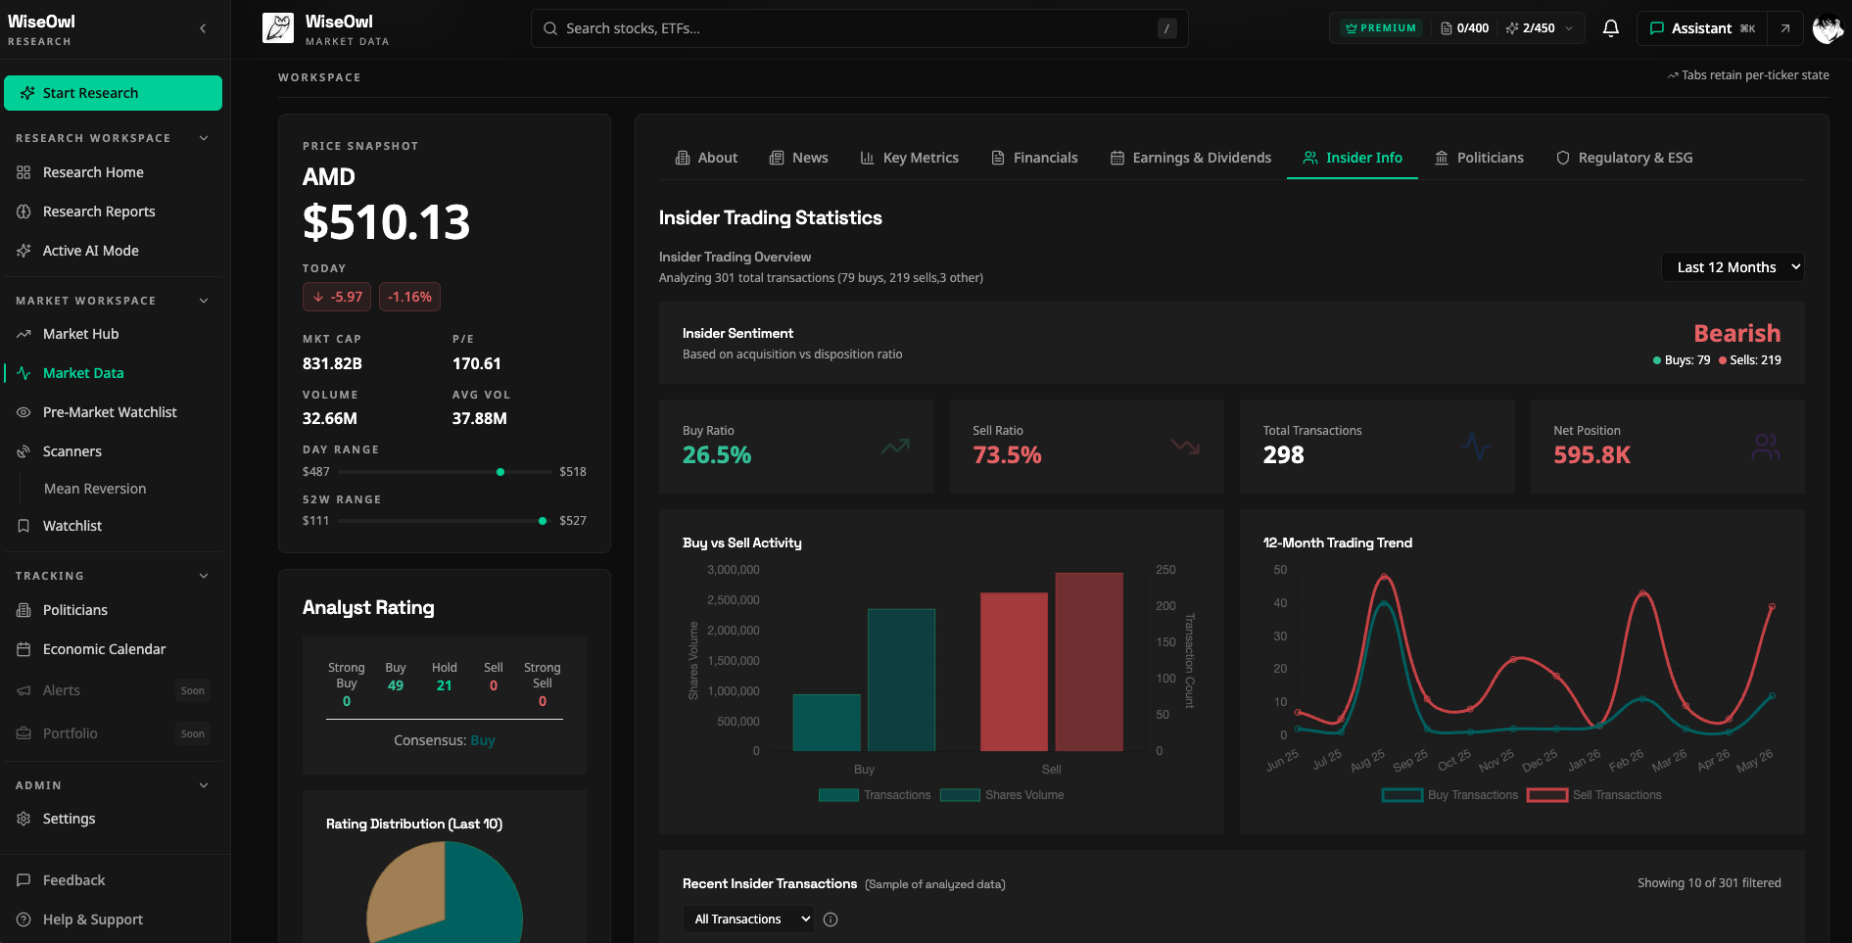The image size is (1852, 943).
Task: Click the teal slice of rating pie chart
Action: [x=480, y=896]
